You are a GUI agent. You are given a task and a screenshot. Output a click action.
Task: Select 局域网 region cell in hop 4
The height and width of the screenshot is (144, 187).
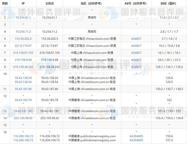coord(92,32)
